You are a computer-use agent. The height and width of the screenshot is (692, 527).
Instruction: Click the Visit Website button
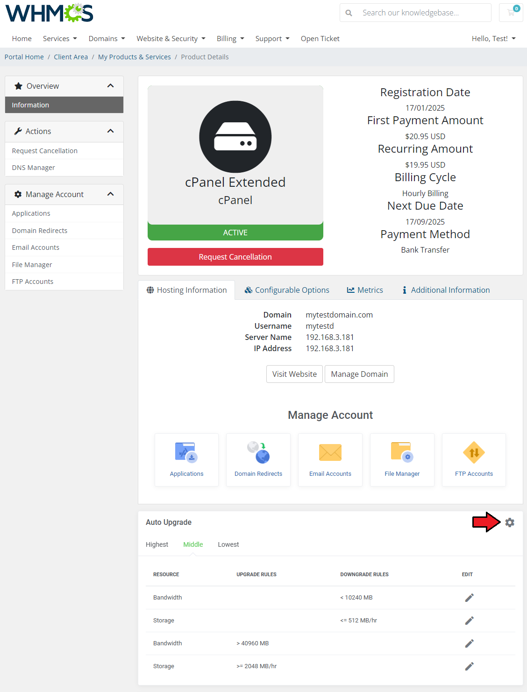[x=294, y=374]
